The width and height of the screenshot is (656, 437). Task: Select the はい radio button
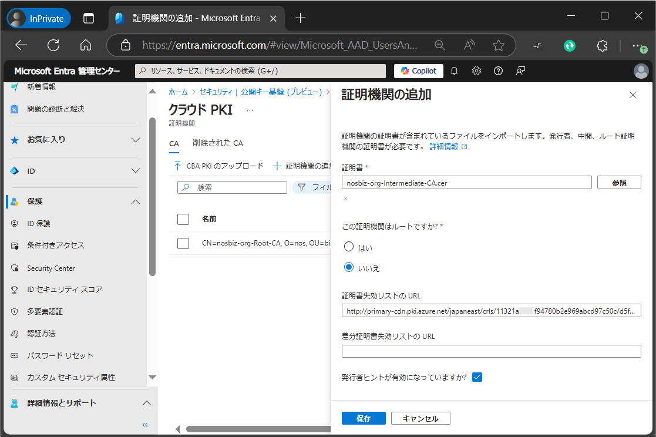tap(349, 247)
